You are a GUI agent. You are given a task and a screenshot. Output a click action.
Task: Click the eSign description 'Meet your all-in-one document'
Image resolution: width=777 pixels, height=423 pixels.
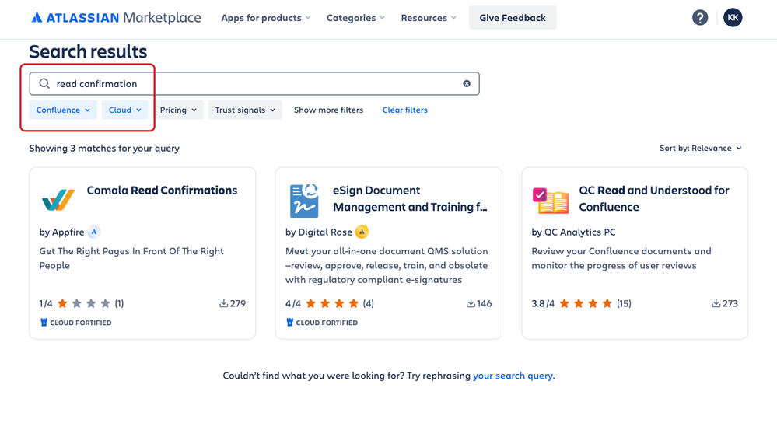pos(387,265)
